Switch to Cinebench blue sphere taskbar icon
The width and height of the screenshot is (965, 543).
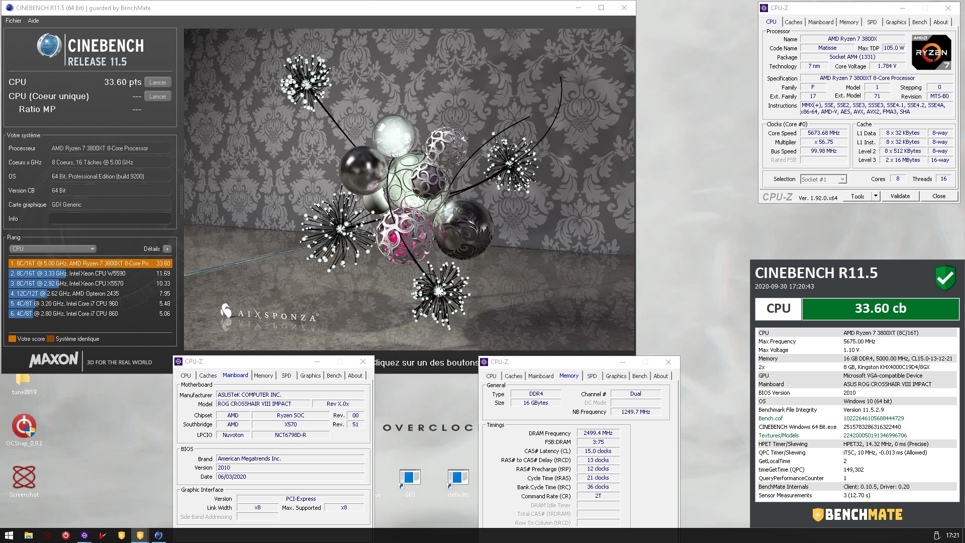158,535
